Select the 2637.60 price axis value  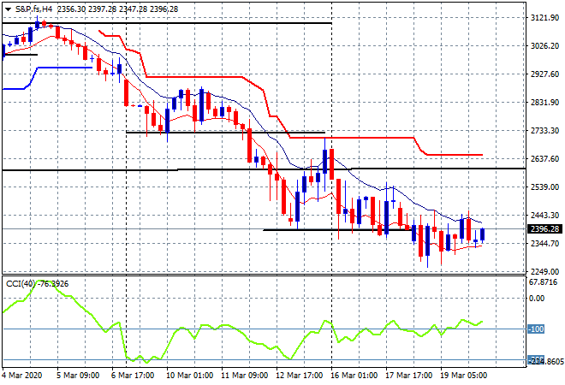coord(544,159)
